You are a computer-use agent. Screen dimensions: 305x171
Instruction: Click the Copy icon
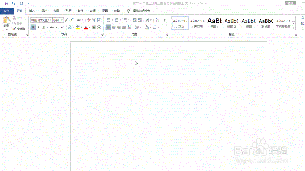coord(14,24)
